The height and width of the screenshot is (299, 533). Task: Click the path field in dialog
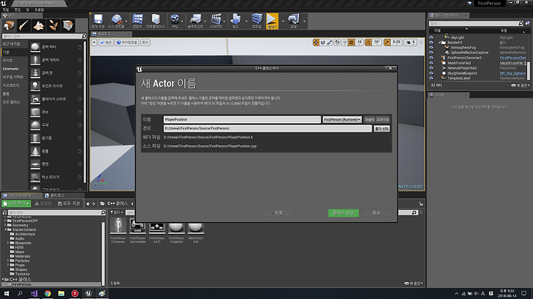pos(267,129)
